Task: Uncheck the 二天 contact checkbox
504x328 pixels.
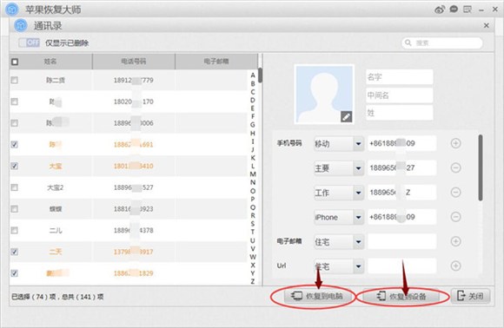Action: tap(15, 252)
